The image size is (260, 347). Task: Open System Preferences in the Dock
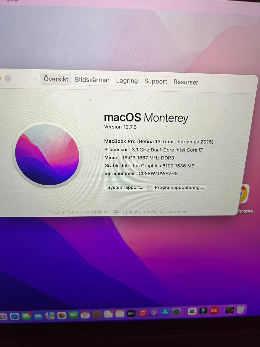[176, 312]
